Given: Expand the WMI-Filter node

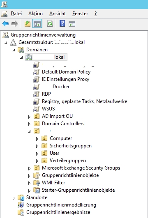Looking at the screenshot, I should [x=29, y=183].
